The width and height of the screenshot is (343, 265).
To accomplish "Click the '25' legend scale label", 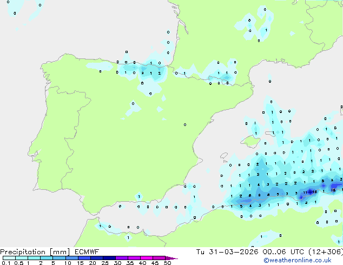I will pos(105,263).
